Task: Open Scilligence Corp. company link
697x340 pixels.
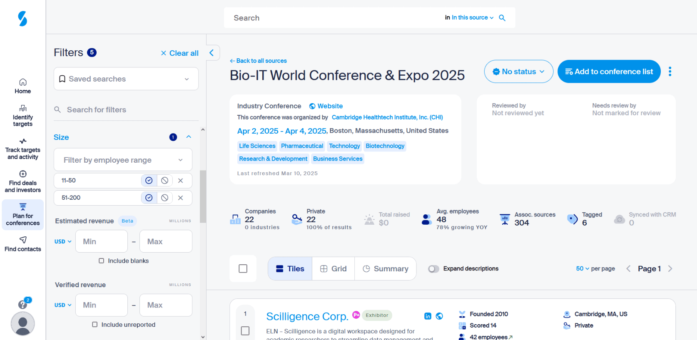Action: [x=307, y=316]
